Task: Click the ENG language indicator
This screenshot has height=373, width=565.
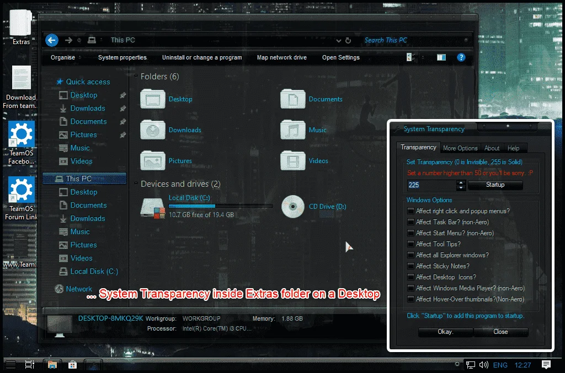Action: point(500,365)
